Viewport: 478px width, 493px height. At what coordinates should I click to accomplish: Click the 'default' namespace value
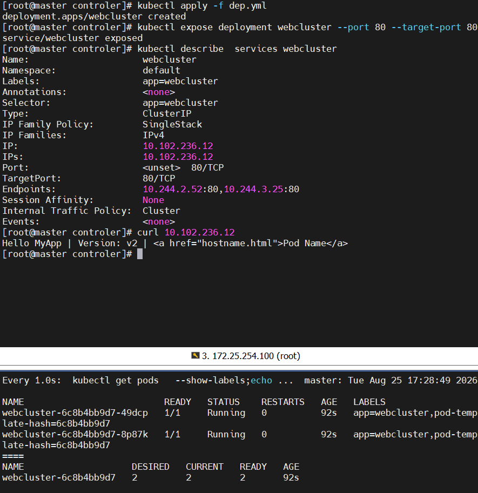coord(161,70)
